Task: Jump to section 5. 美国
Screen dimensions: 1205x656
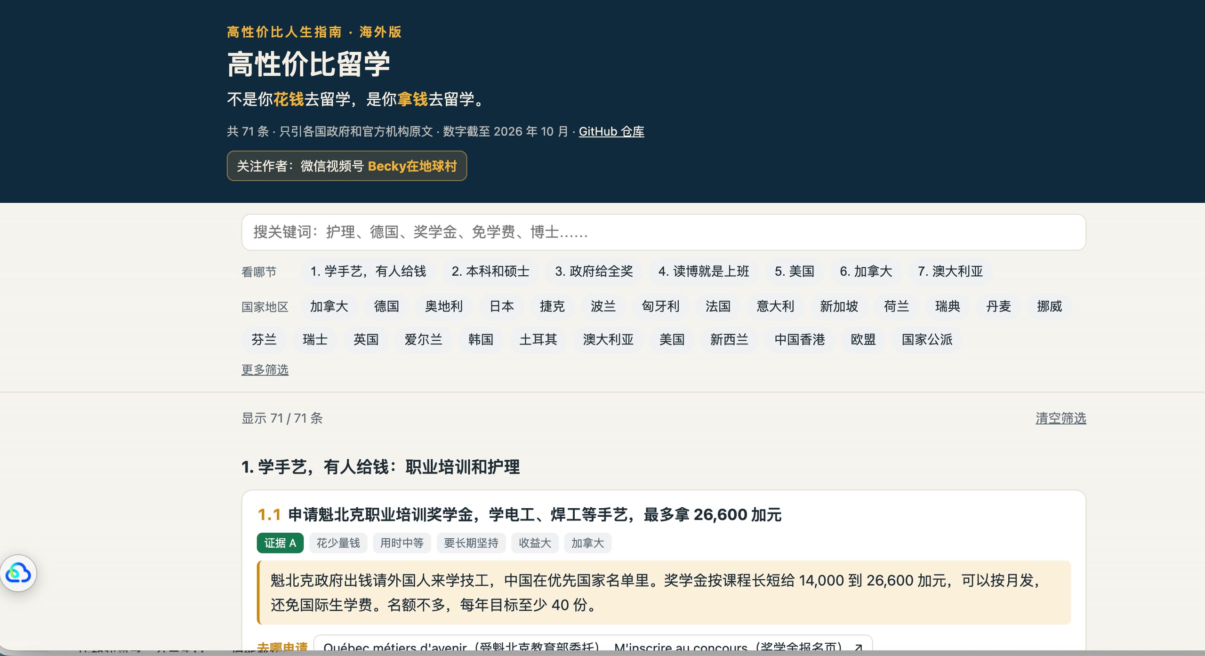Action: [795, 271]
